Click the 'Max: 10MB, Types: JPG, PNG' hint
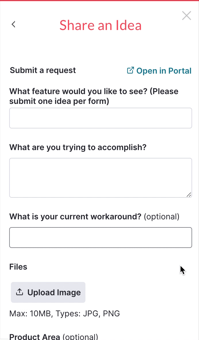The image size is (199, 340). click(64, 313)
